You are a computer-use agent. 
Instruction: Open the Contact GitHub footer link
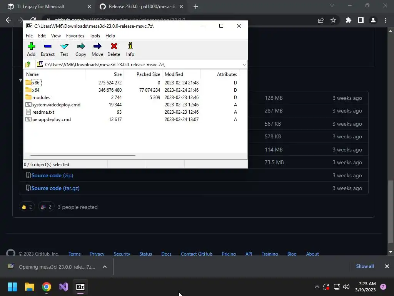pos(197,254)
